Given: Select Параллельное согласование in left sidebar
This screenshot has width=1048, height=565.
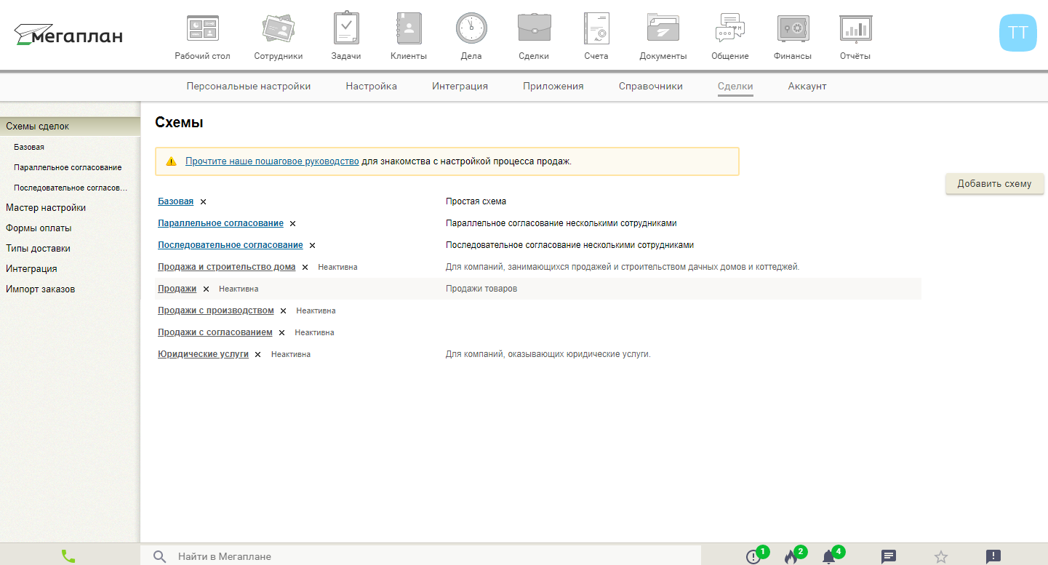Looking at the screenshot, I should [x=68, y=167].
